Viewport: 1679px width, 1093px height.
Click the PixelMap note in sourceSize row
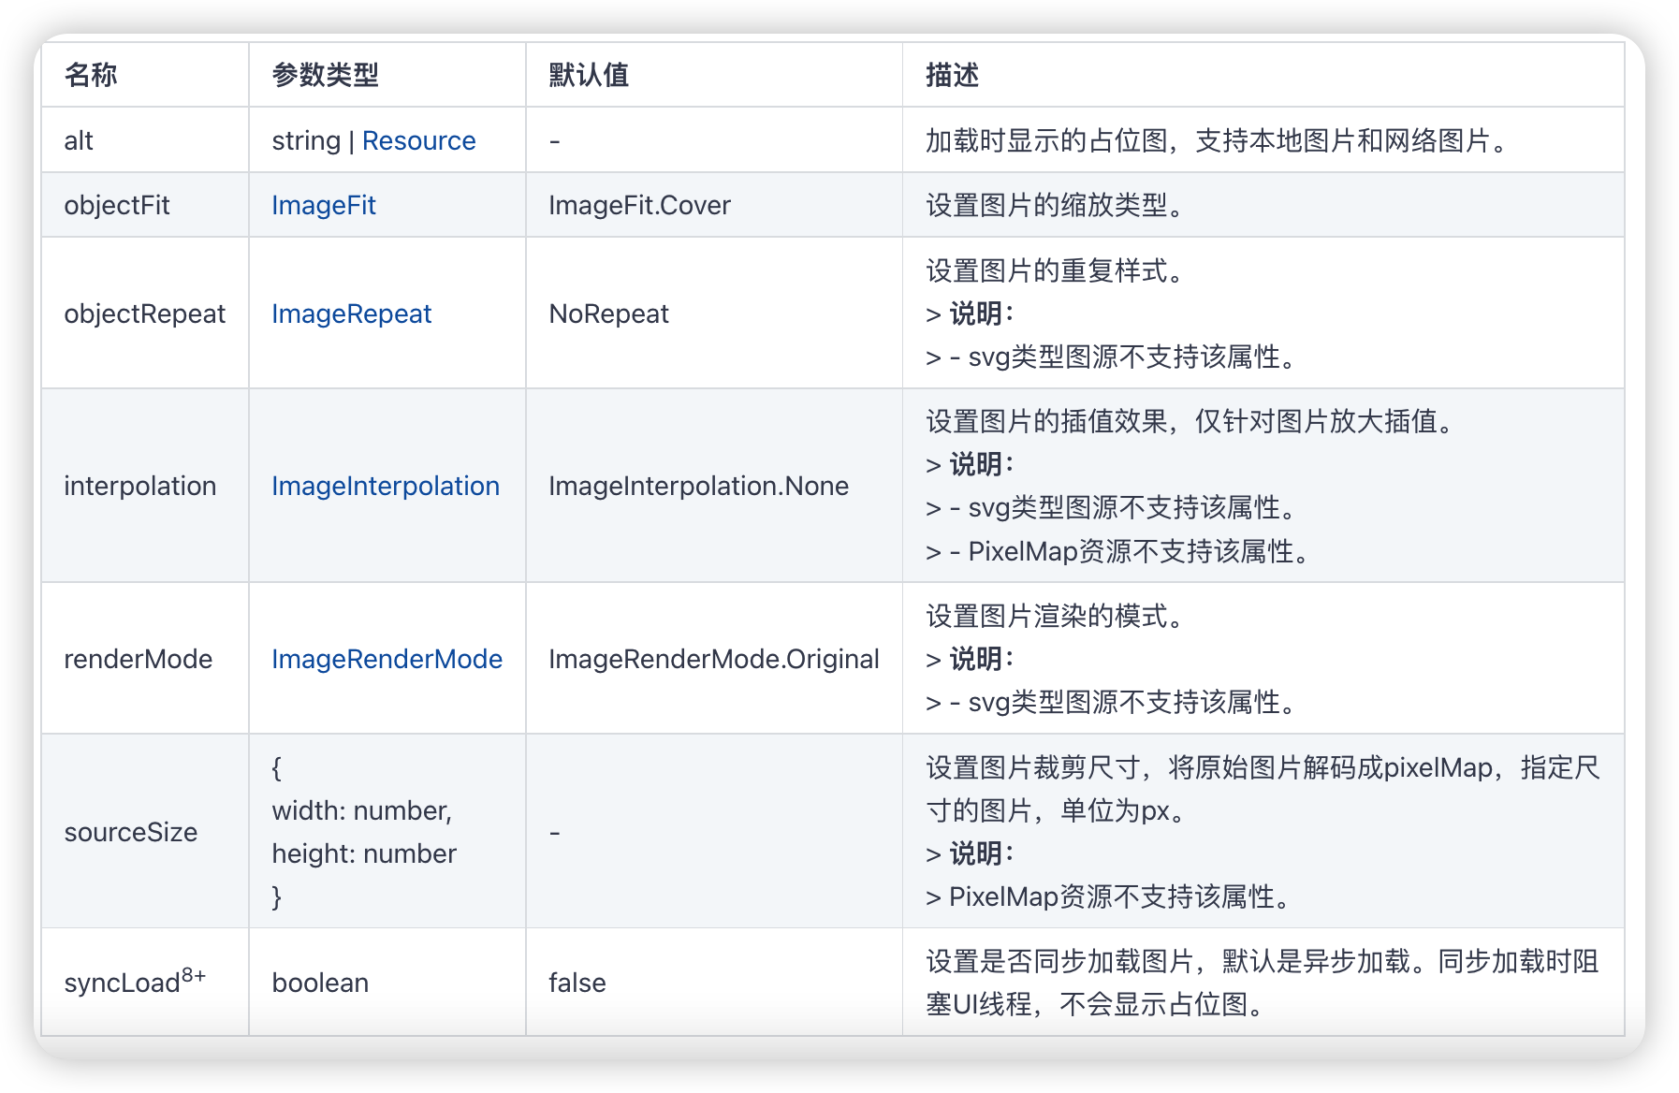coord(1110,896)
